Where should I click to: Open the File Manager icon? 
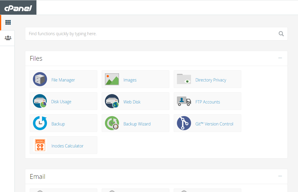coord(40,79)
